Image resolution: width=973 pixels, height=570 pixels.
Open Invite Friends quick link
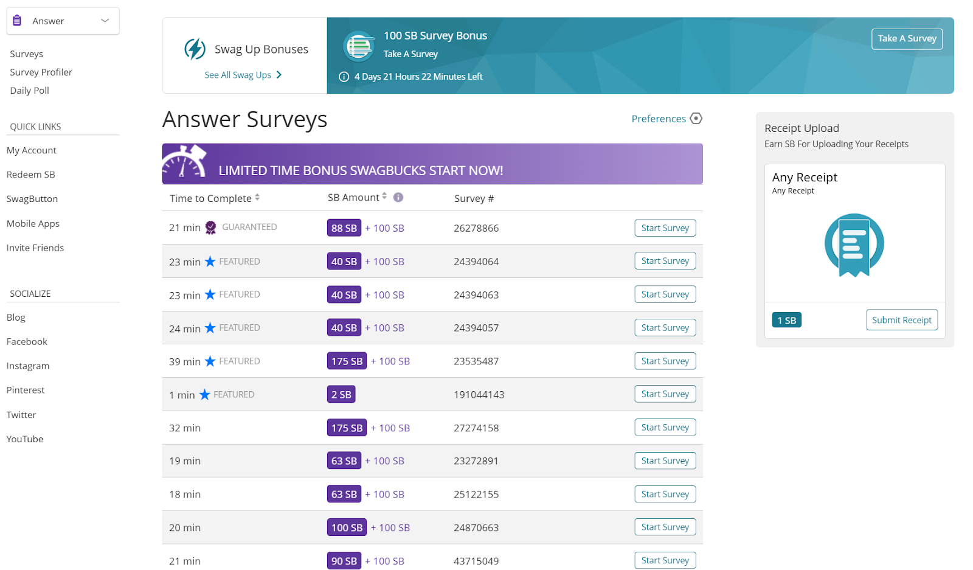pyautogui.click(x=35, y=248)
